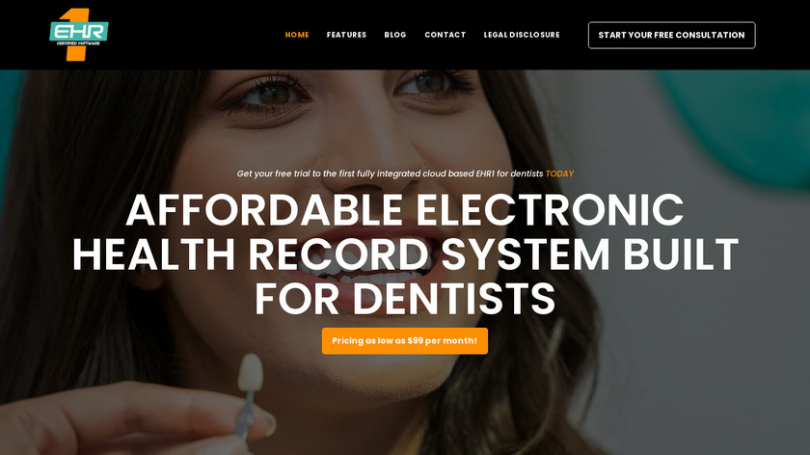Click the woman's smile in hero photo
This screenshot has width=810, height=455.
pos(362,263)
